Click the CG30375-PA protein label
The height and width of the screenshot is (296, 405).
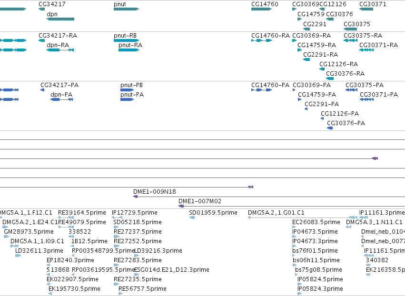[x=365, y=85]
